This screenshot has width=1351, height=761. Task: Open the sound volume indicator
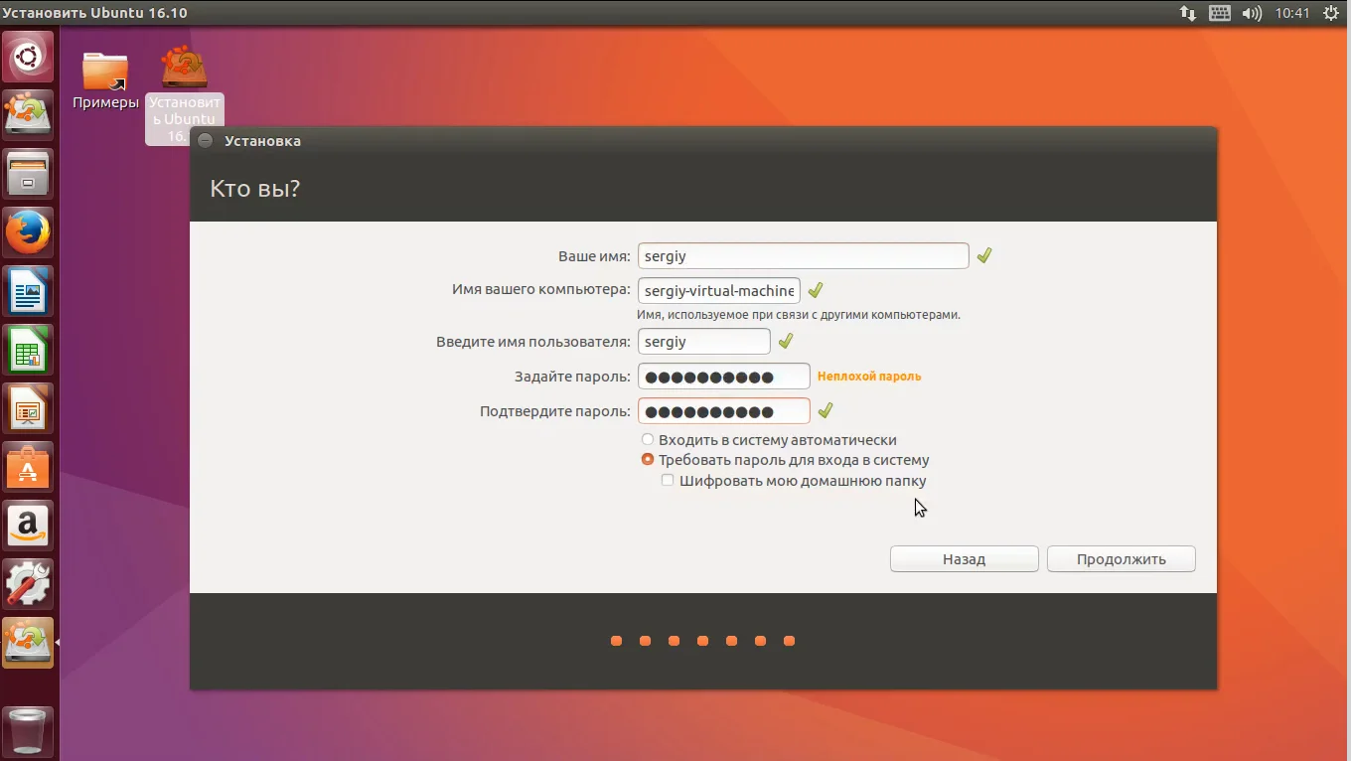[1253, 13]
